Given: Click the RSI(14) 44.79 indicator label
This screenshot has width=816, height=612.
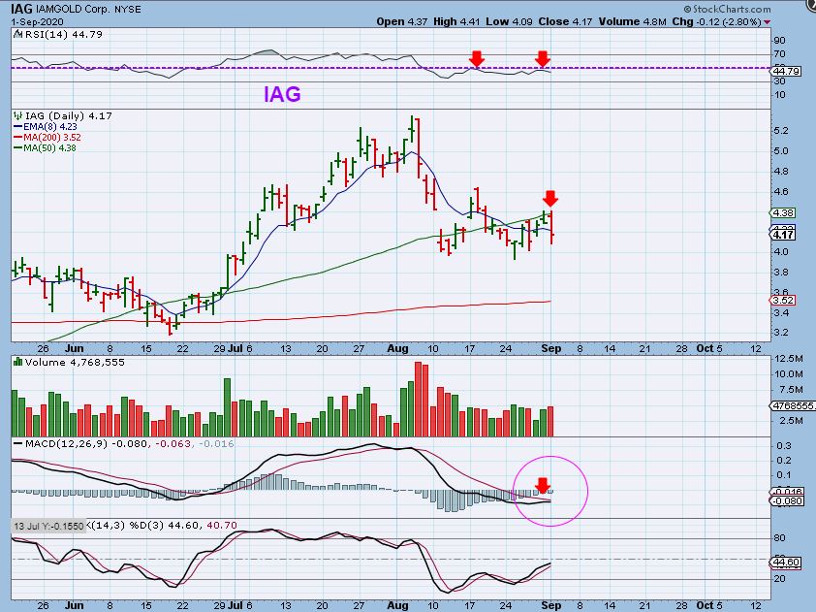Looking at the screenshot, I should 63,34.
